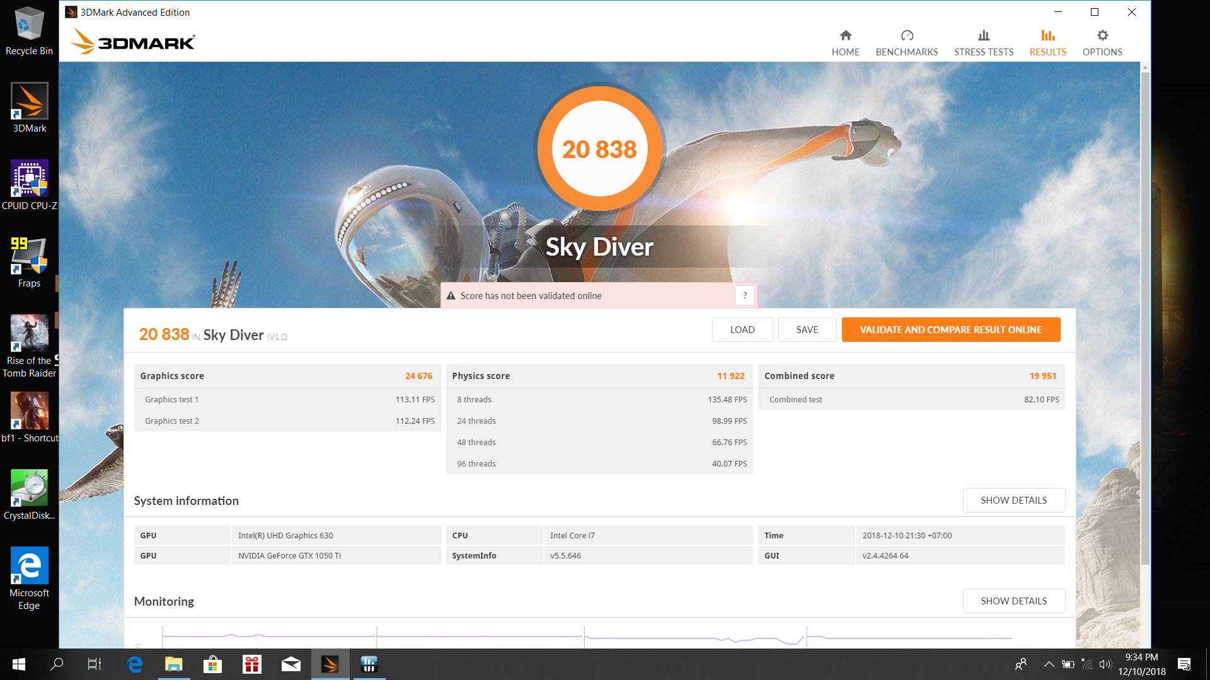Select the 3DMark desktop shortcut

click(x=30, y=108)
